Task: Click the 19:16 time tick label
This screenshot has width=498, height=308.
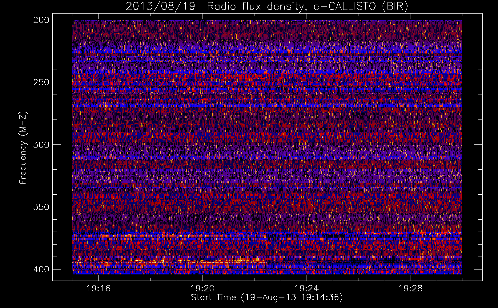Action: click(x=98, y=288)
